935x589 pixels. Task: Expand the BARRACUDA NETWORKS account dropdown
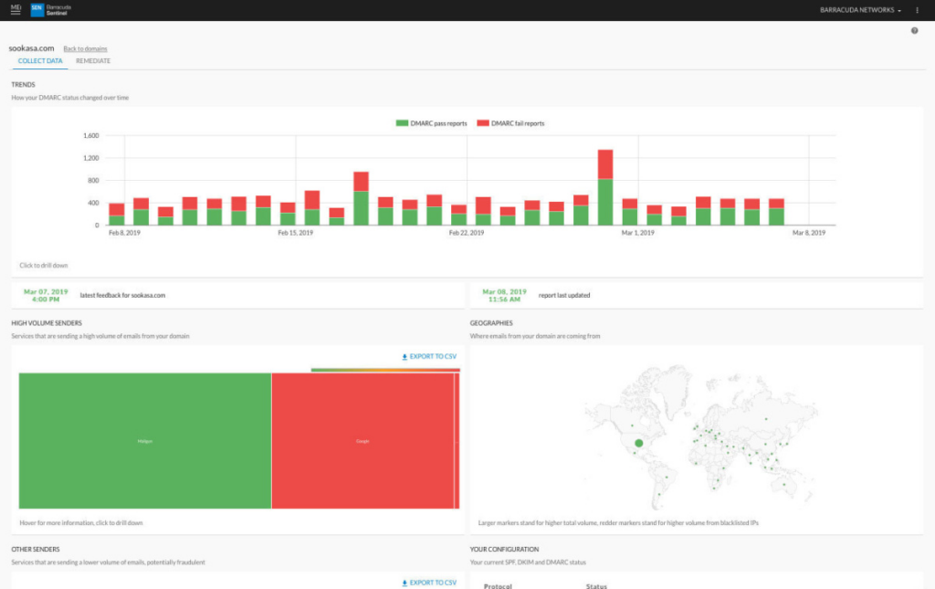(860, 10)
